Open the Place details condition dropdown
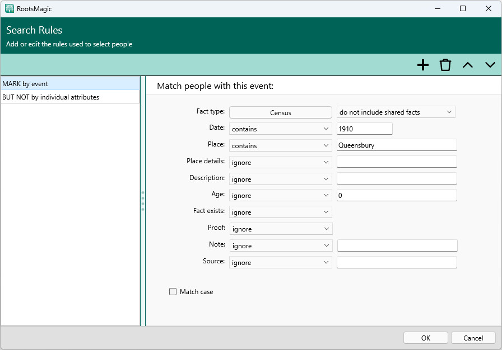The height and width of the screenshot is (350, 502). pyautogui.click(x=281, y=162)
